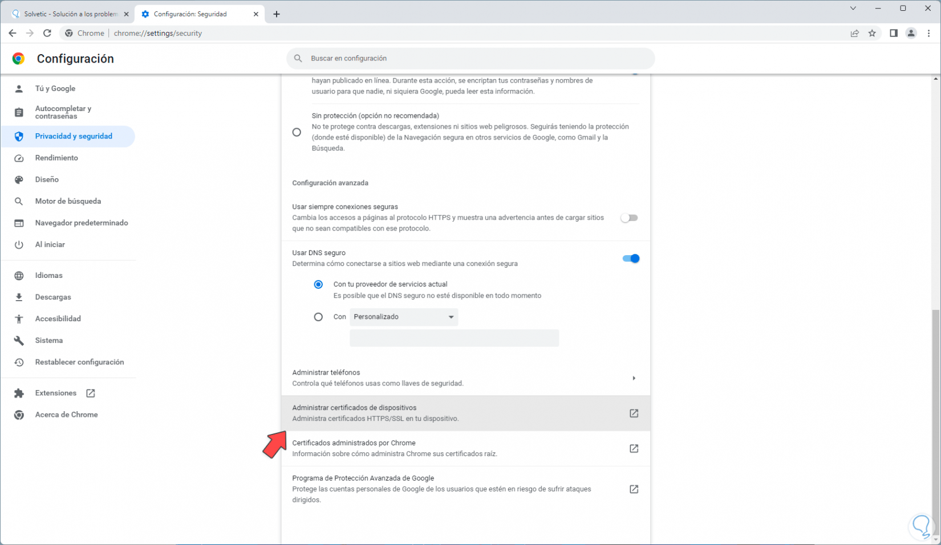Viewport: 941px width, 545px height.
Task: Click the browser back arrow
Action: coord(12,33)
